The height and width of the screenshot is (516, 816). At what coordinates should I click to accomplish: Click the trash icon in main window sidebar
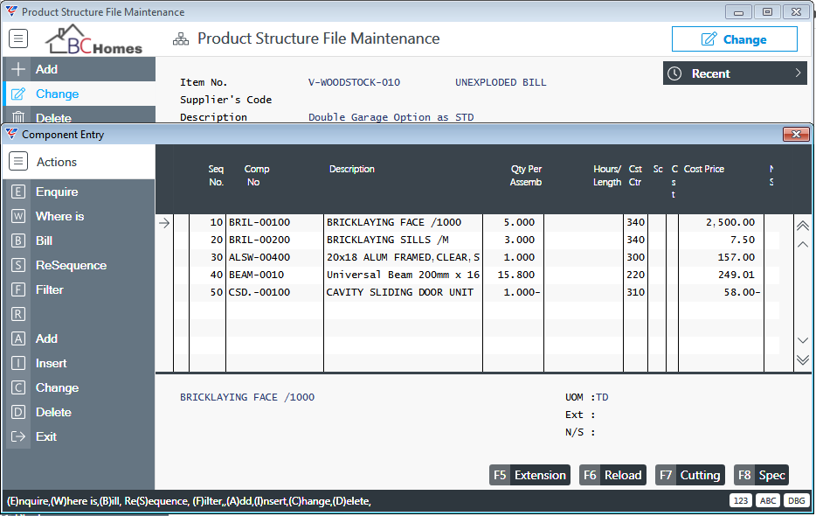pyautogui.click(x=18, y=118)
